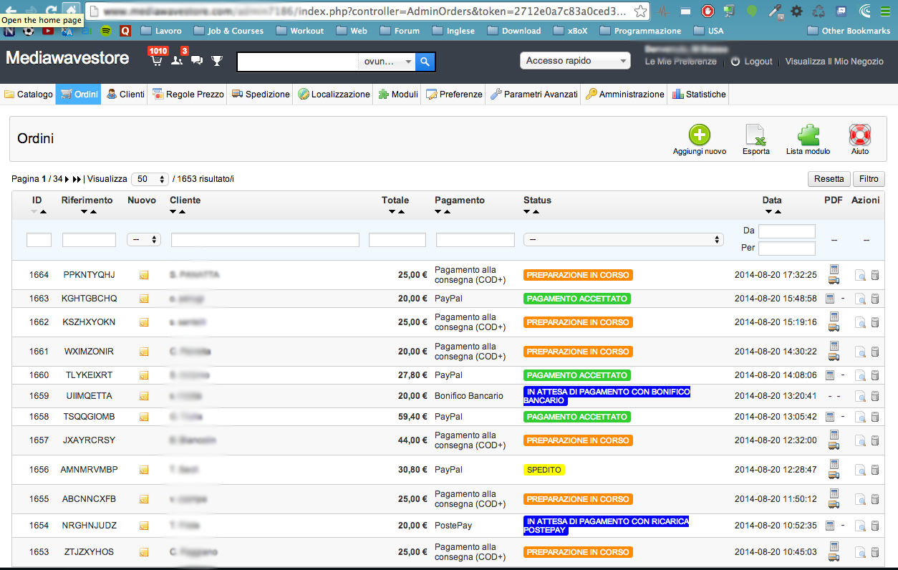This screenshot has width=898, height=570.
Task: Open the Accesso rapido dropdown
Action: pyautogui.click(x=575, y=61)
